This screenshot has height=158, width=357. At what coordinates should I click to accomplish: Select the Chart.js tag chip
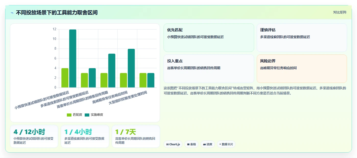click(173, 144)
